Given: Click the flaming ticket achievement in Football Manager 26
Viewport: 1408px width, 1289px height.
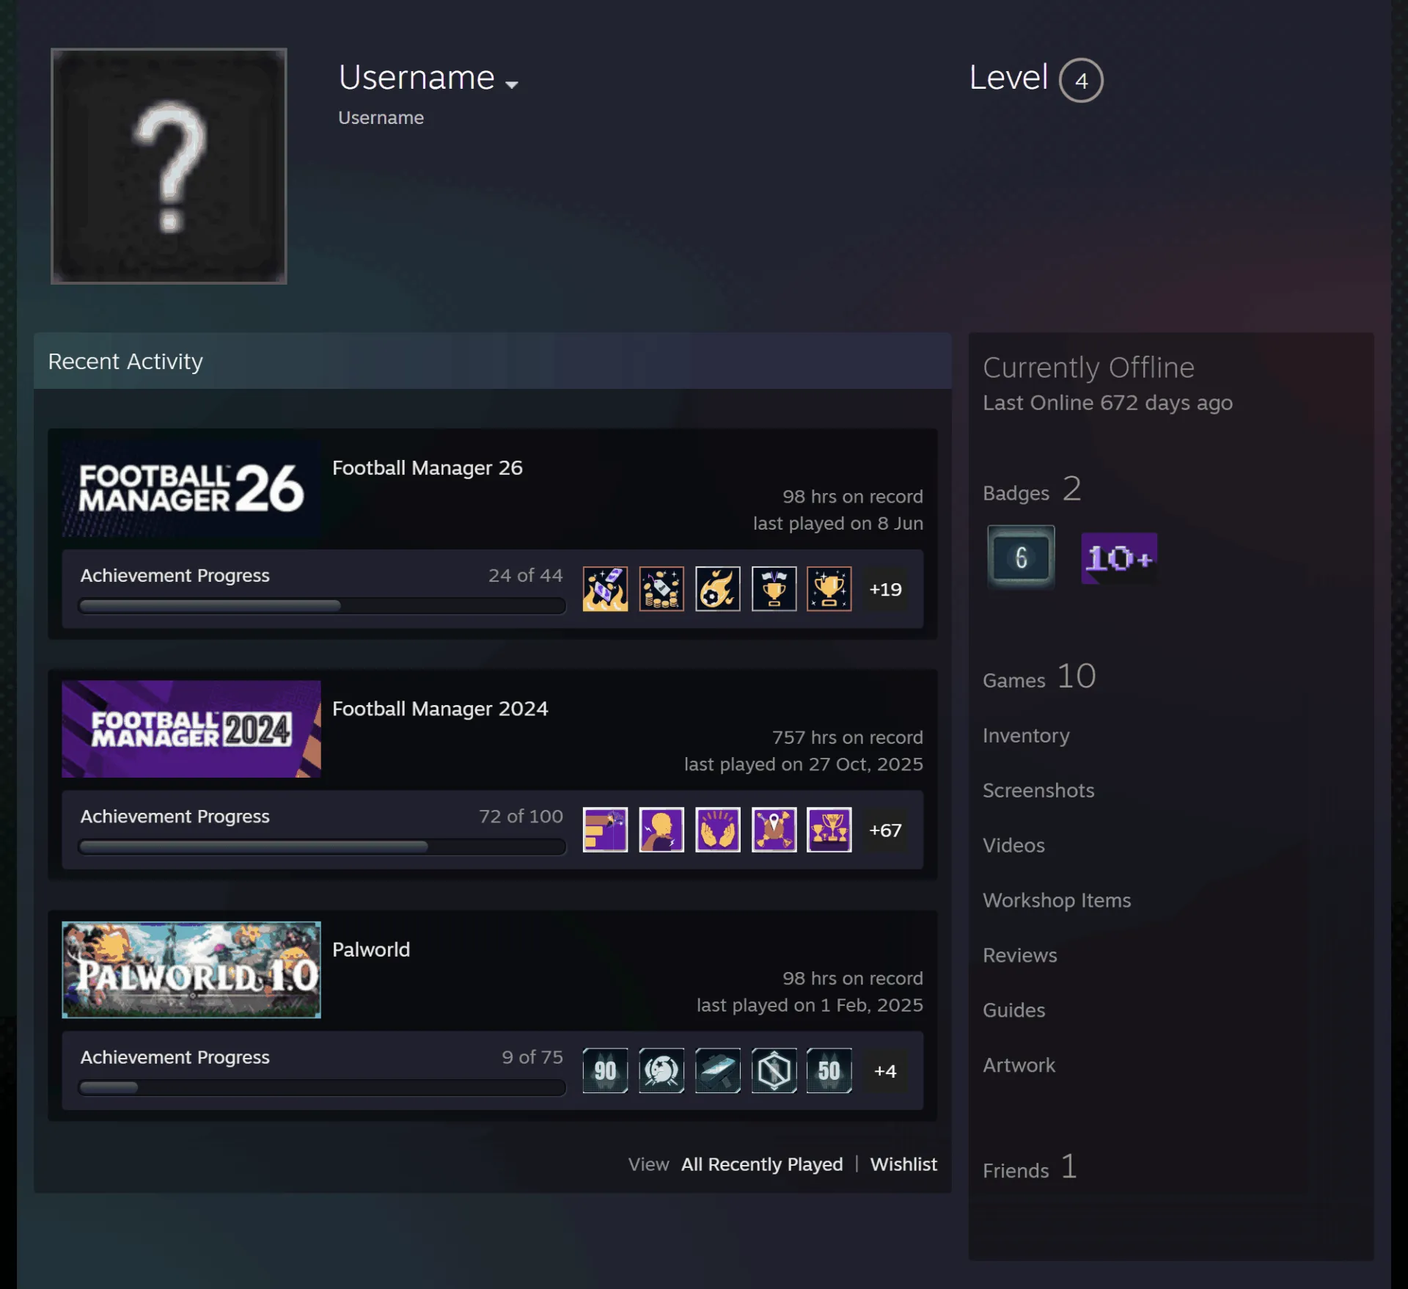Looking at the screenshot, I should point(605,588).
